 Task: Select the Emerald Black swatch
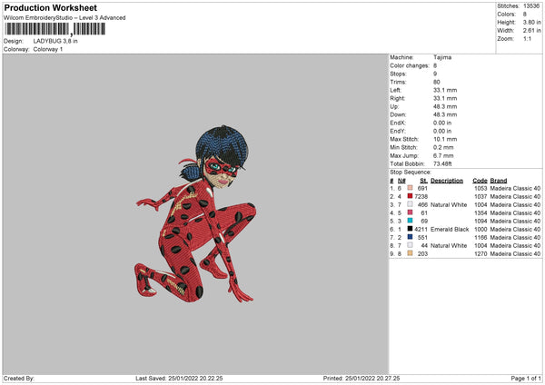click(x=411, y=229)
